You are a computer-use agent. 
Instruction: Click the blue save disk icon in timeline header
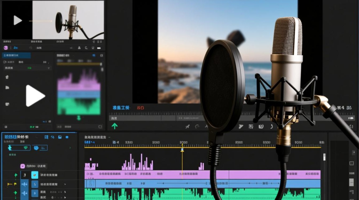[x=60, y=137]
